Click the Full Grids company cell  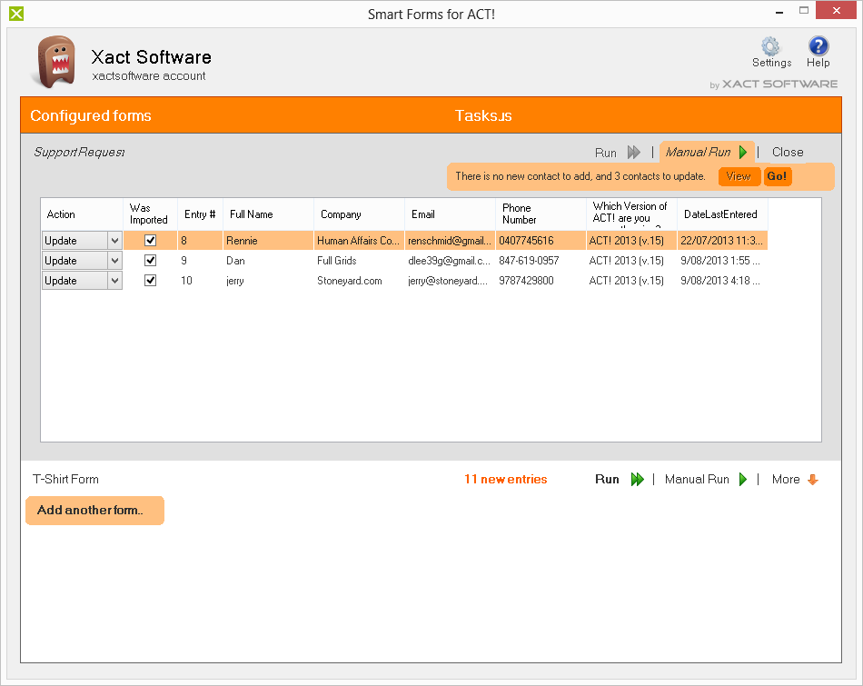[360, 261]
